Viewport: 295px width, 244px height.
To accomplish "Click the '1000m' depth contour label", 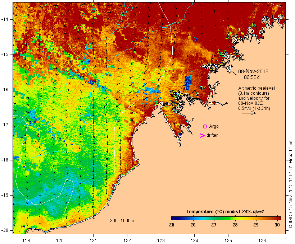I will (127, 221).
